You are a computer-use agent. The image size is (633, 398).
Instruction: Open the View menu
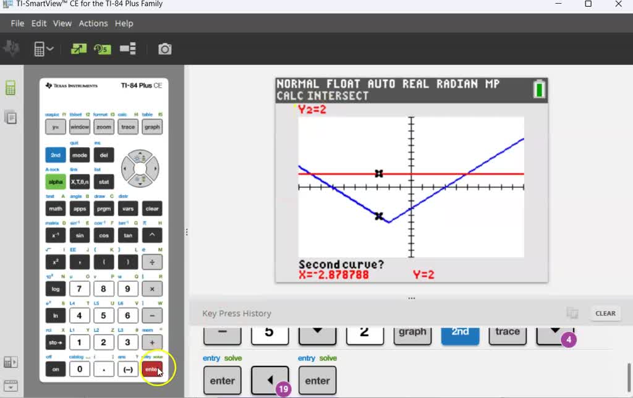point(62,23)
